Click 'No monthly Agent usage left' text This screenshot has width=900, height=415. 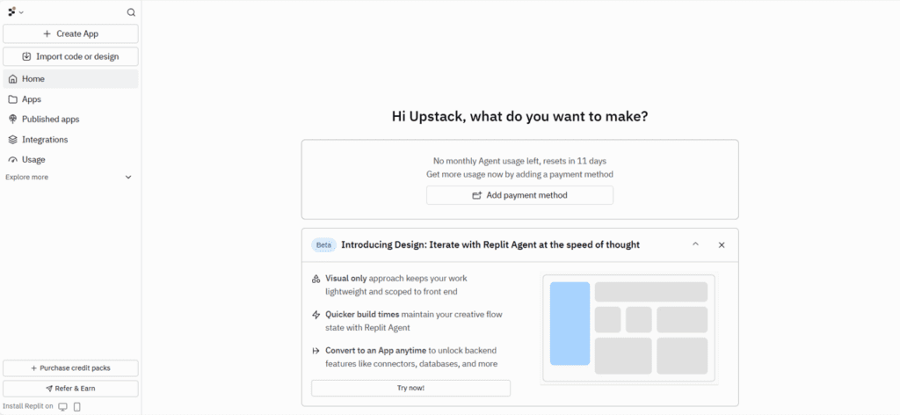519,161
